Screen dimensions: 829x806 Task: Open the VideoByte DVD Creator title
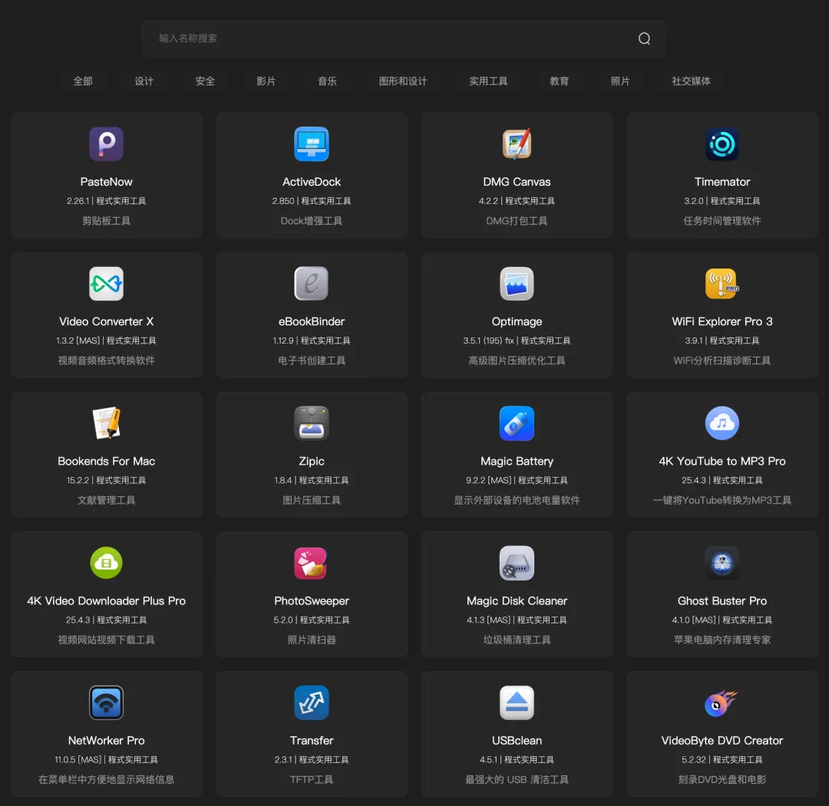coord(722,741)
